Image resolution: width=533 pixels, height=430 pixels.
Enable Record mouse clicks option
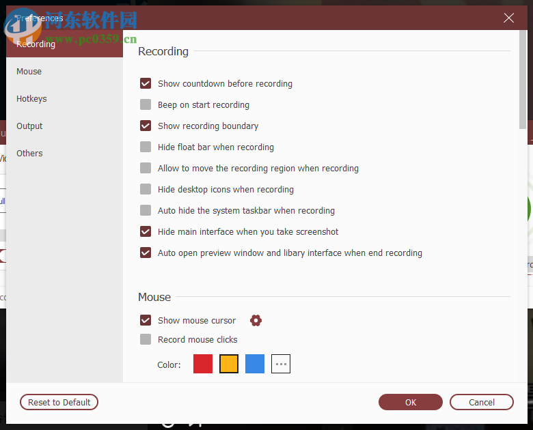click(x=146, y=339)
